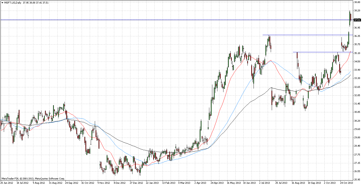363x185 pixels.
Task: Click the 2 Apr 2013 date label
Action: [201, 183]
